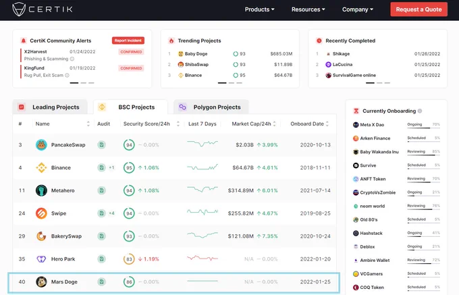The height and width of the screenshot is (295, 459).
Task: Switch to the Polygon Projects tab
Action: coord(211,107)
